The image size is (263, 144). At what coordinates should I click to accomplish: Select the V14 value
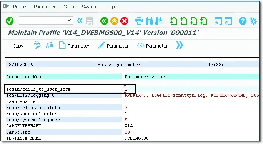129,126
